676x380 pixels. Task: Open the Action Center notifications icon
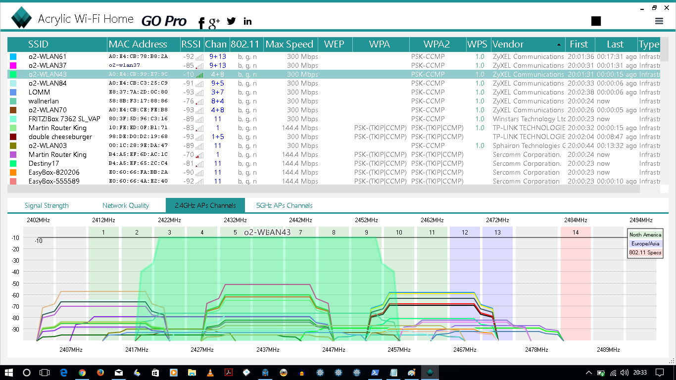pyautogui.click(x=660, y=373)
